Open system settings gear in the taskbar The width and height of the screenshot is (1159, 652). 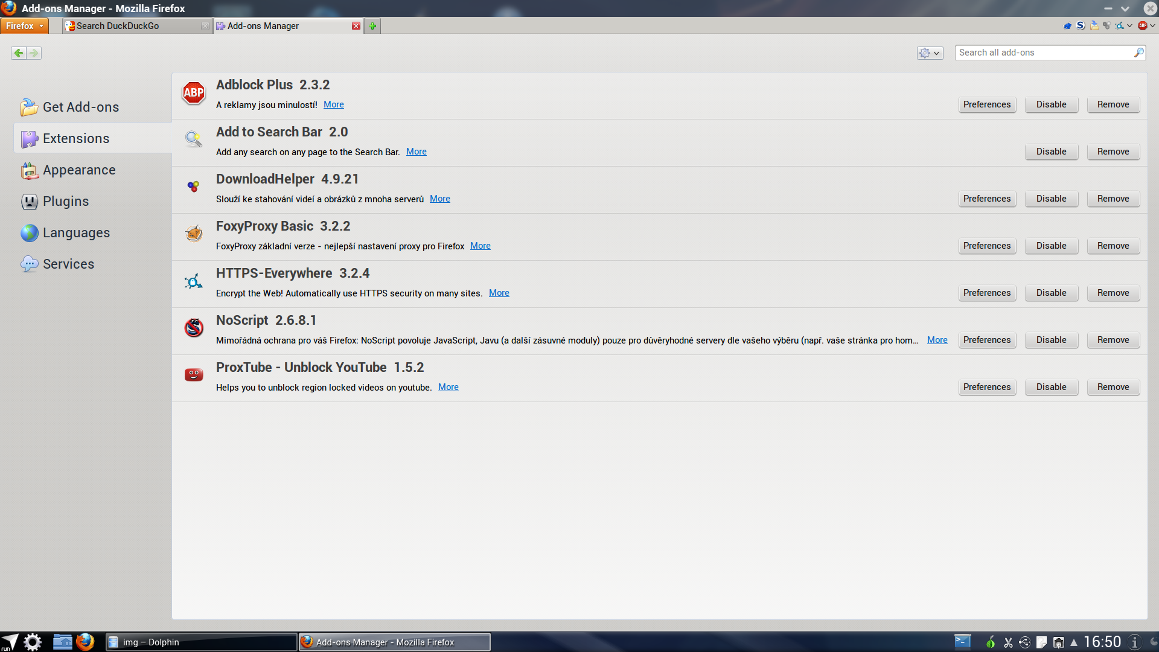(33, 642)
